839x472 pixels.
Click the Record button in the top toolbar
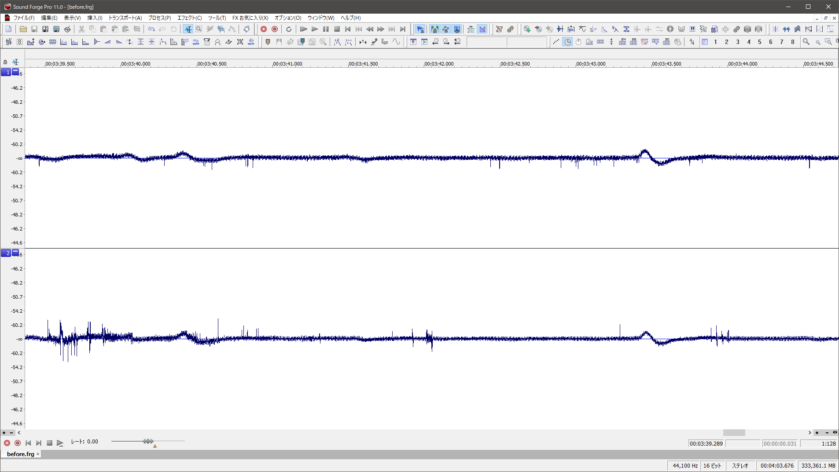[x=264, y=29]
